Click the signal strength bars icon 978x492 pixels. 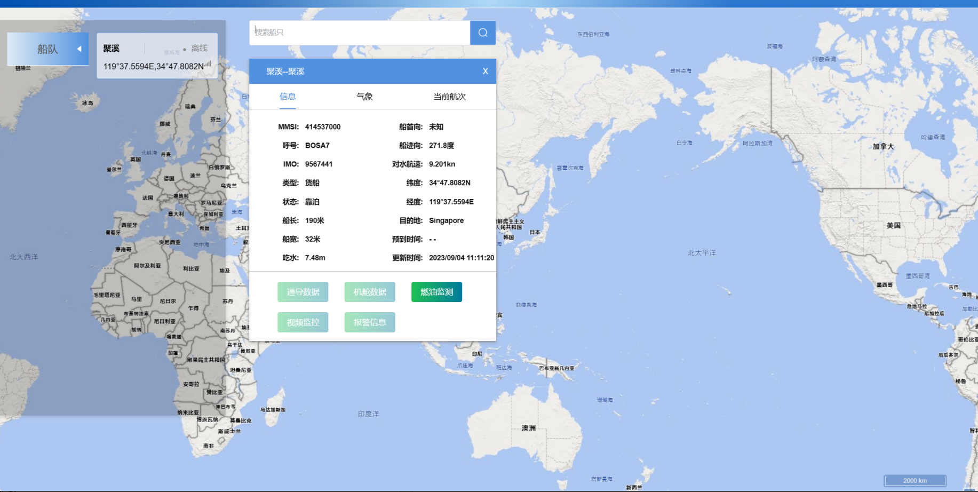[x=208, y=64]
